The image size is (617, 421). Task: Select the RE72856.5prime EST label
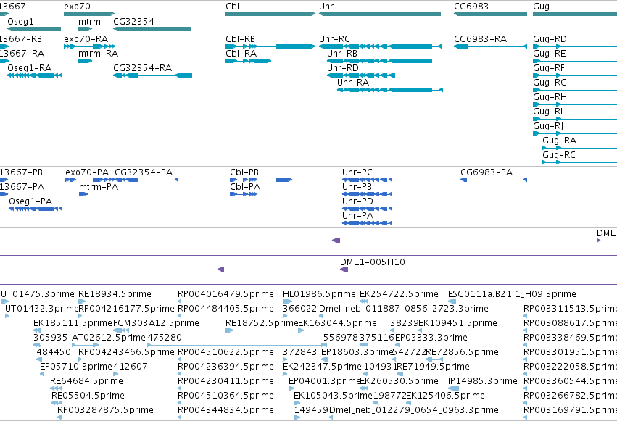click(463, 353)
